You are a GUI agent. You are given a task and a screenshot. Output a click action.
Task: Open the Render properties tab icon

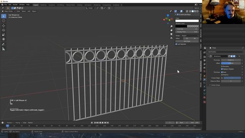[x=204, y=57]
